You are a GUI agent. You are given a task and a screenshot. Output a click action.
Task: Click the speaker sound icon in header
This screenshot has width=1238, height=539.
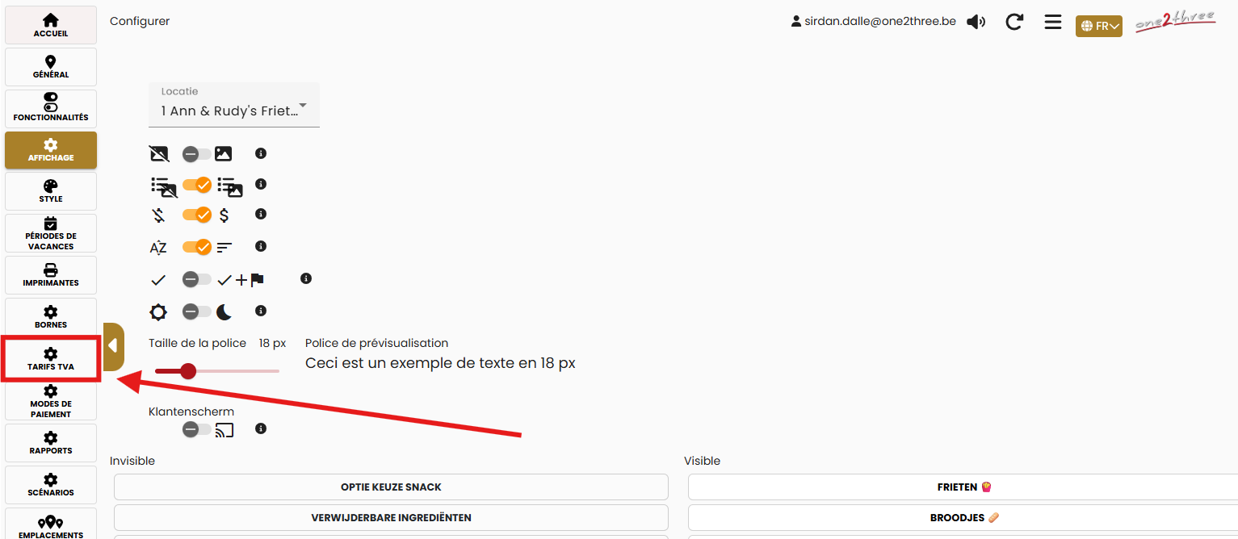(976, 22)
